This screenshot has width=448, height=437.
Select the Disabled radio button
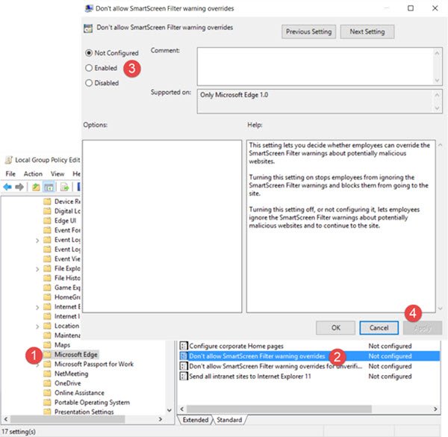[89, 83]
